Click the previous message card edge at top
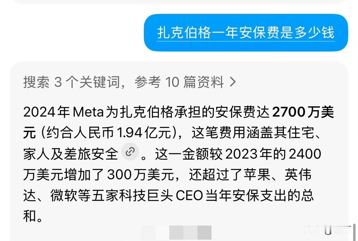Viewport: 358px width, 241px height. point(179,2)
